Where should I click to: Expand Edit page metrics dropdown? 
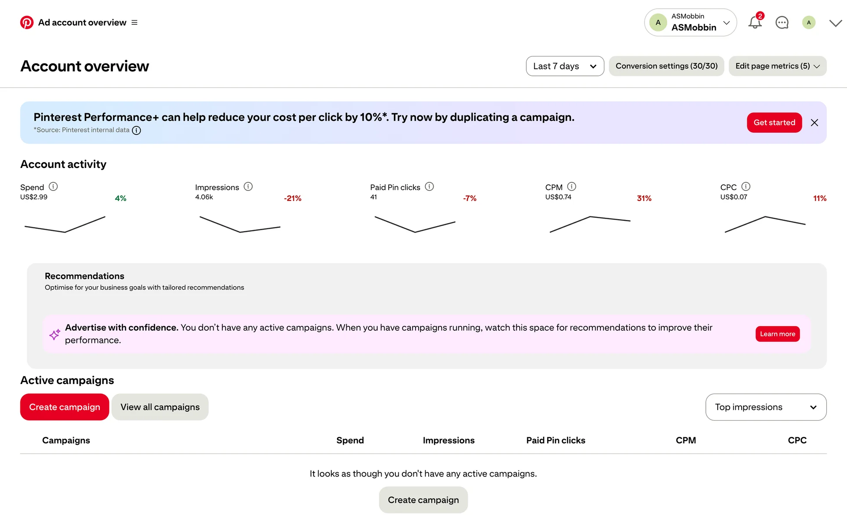pos(777,66)
